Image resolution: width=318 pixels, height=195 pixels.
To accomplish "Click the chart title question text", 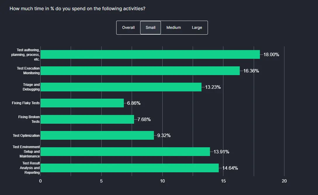I will [78, 8].
